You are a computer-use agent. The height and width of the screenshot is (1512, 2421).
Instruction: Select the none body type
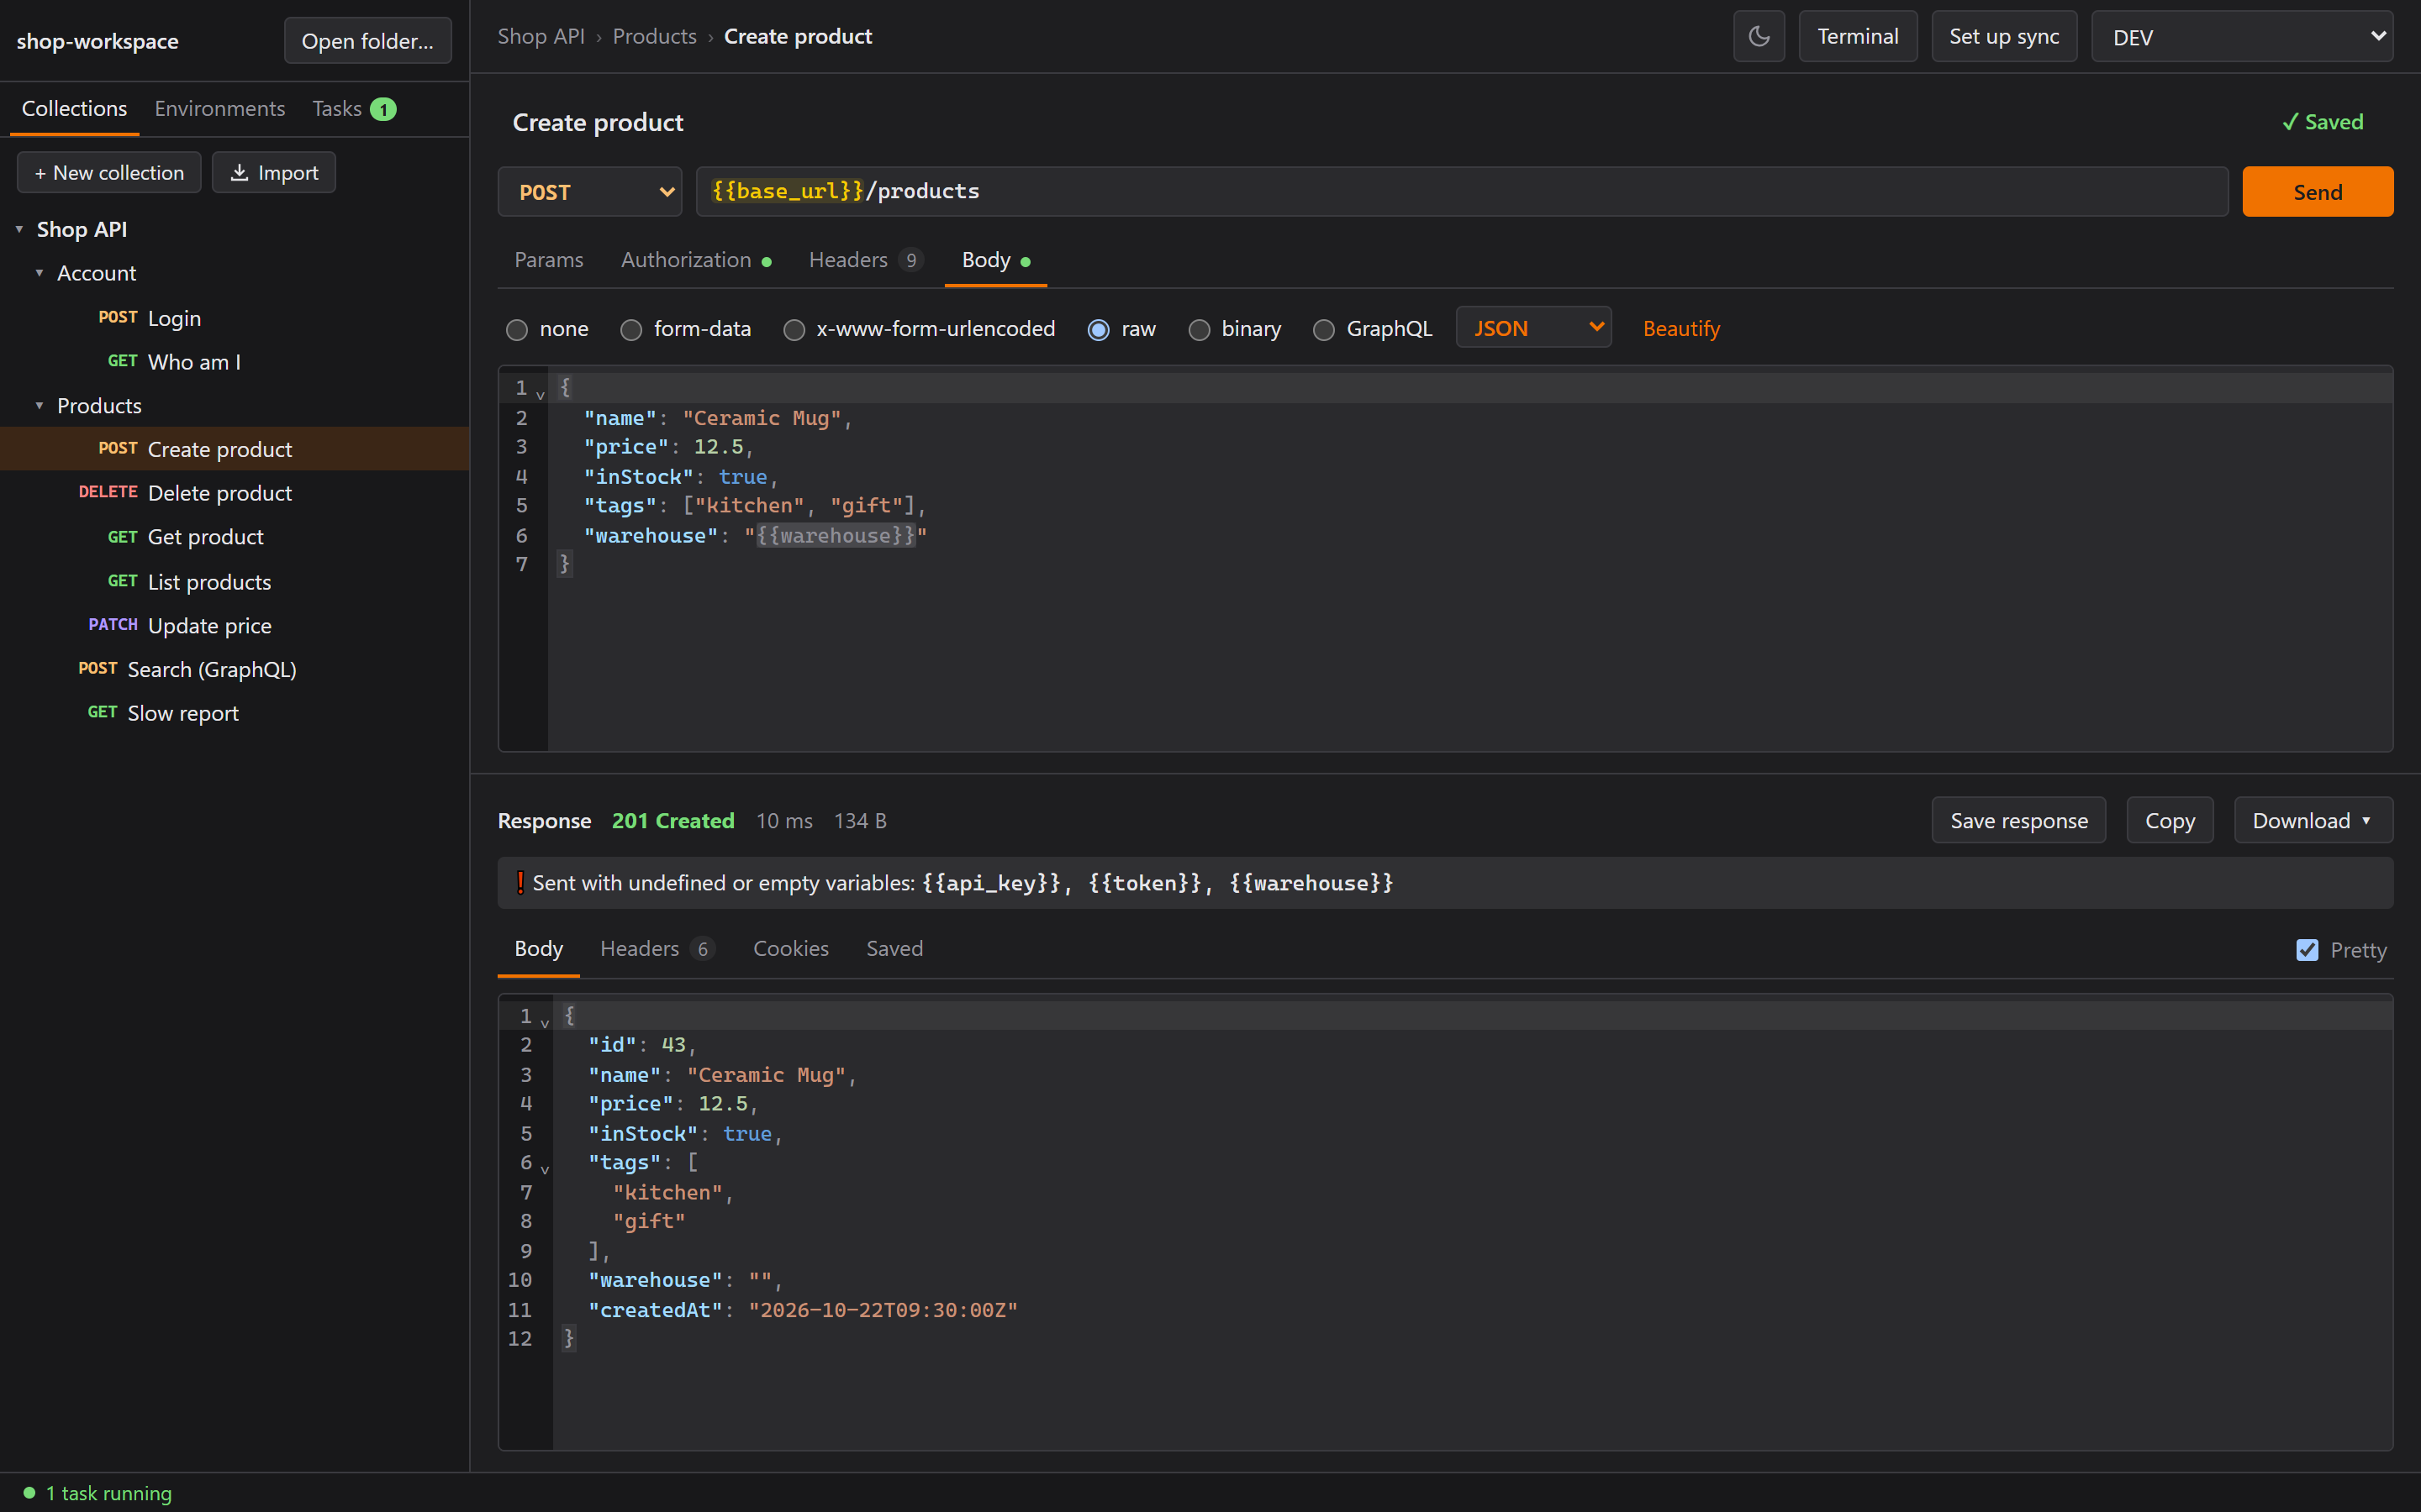tap(516, 330)
